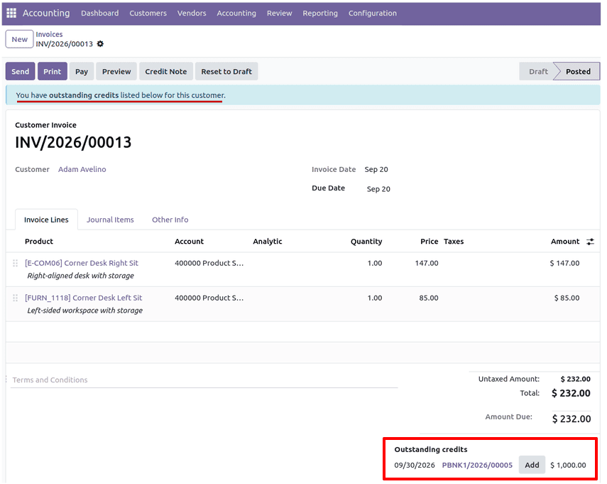Screen dimensions: 607x484
Task: Grab the drag handle of Corner Desk Left Sit row
Action: click(15, 298)
